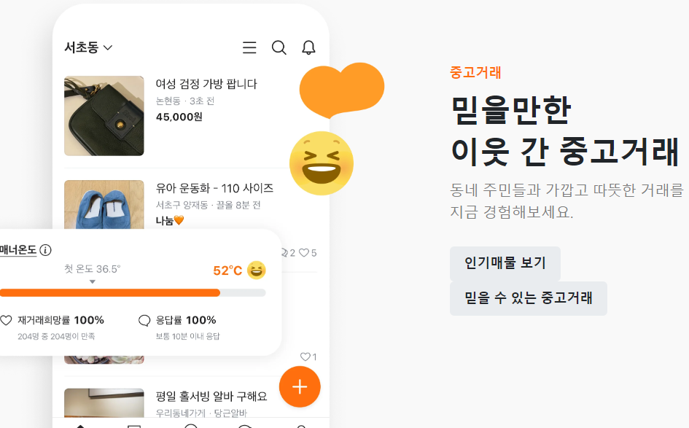Open listing titled 유아 운동화 - 110 사이즈
689x428 pixels.
(214, 189)
